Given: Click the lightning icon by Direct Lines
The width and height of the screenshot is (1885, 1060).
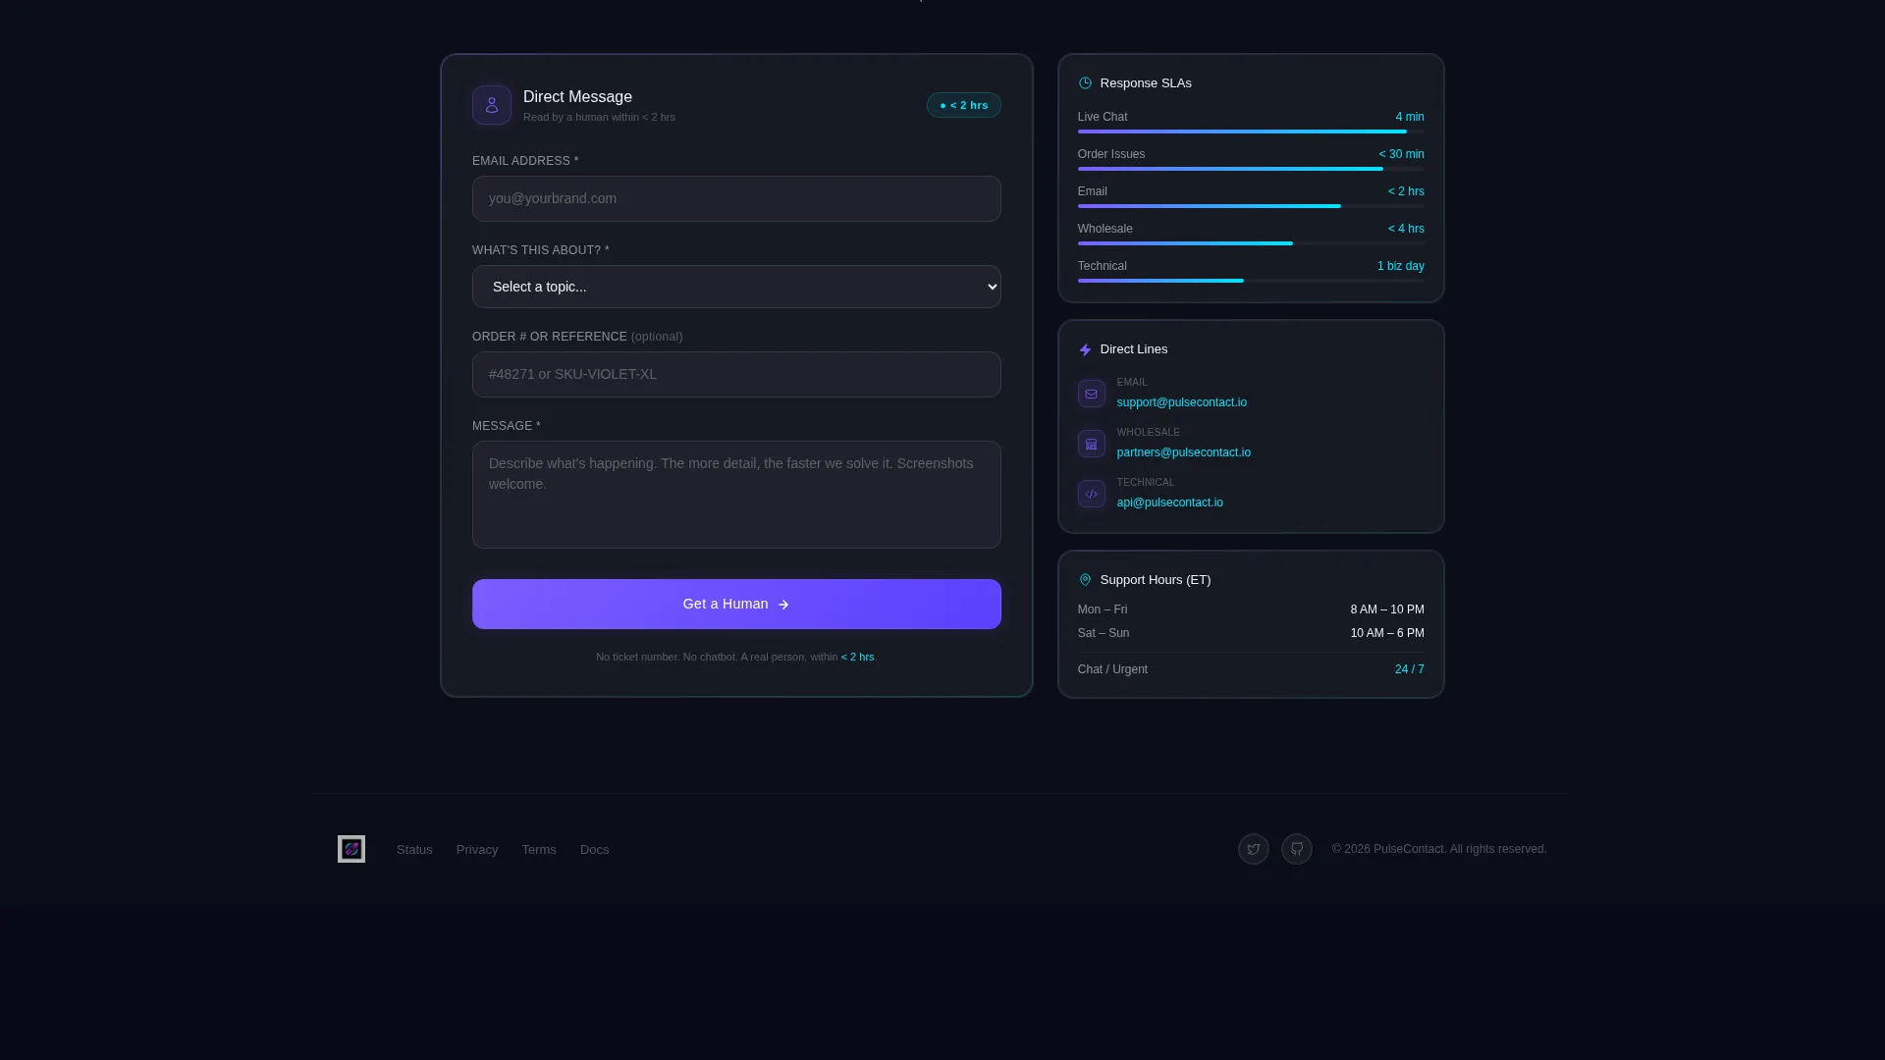Looking at the screenshot, I should click(x=1085, y=349).
